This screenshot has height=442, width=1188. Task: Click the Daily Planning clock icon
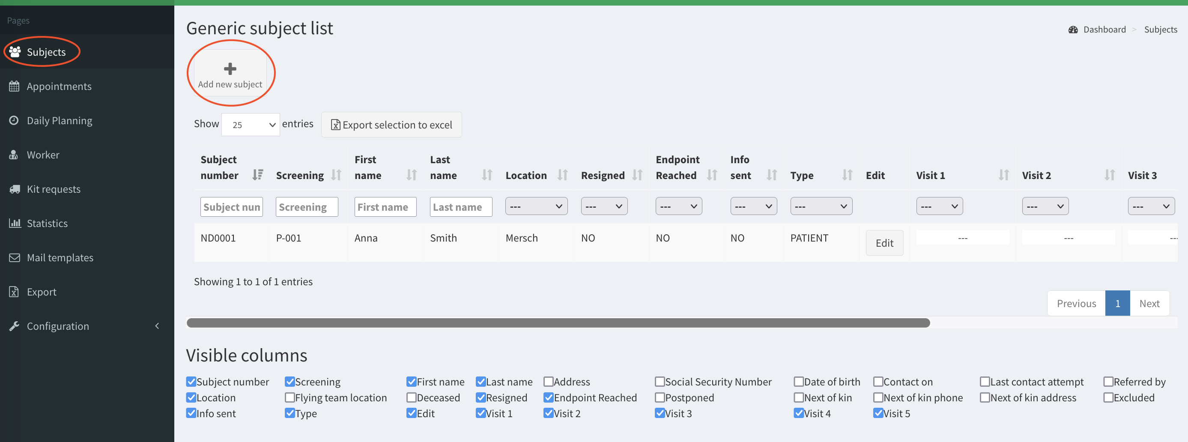click(14, 120)
